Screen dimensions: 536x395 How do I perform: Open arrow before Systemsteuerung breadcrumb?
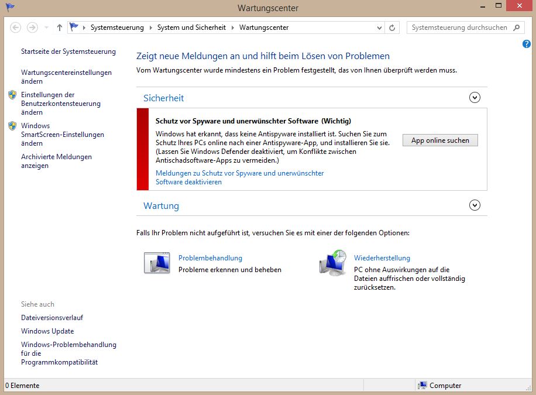(x=84, y=28)
